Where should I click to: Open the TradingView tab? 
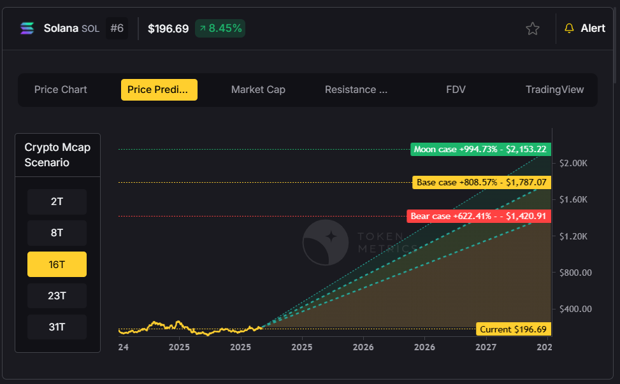coord(554,90)
